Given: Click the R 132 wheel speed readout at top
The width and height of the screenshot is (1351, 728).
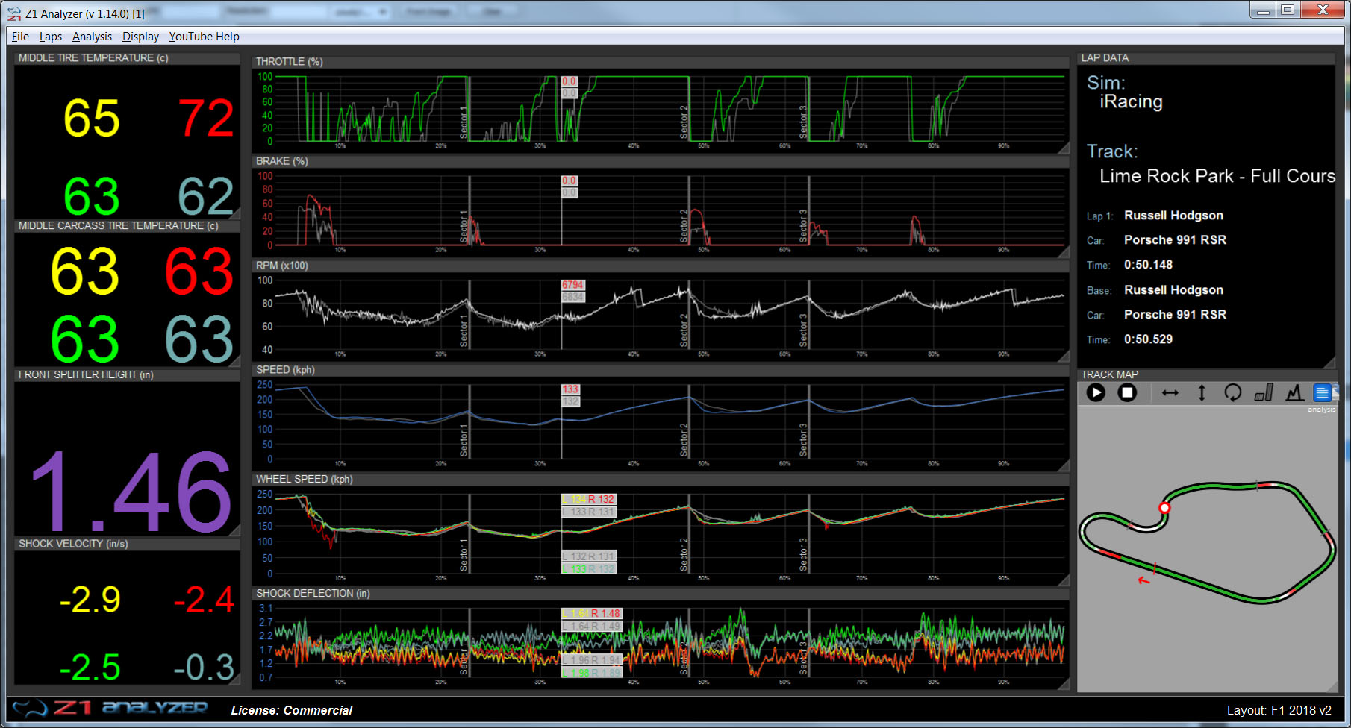Looking at the screenshot, I should pyautogui.click(x=601, y=499).
